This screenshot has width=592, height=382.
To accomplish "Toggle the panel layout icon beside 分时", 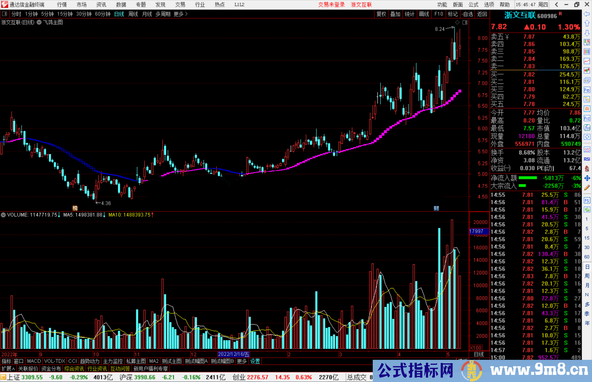I will coord(5,14).
